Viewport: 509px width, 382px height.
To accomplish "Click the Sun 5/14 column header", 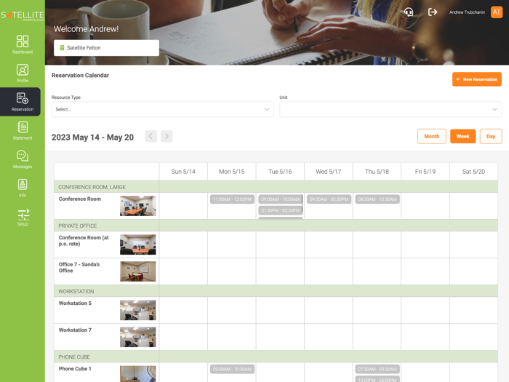I will (183, 172).
